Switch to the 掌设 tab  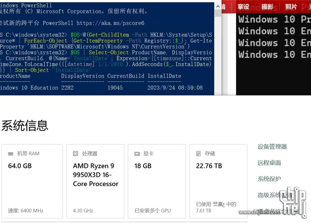[x=243, y=7]
